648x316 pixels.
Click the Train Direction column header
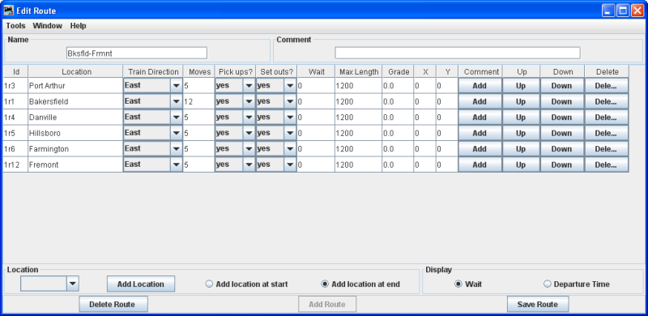[153, 71]
